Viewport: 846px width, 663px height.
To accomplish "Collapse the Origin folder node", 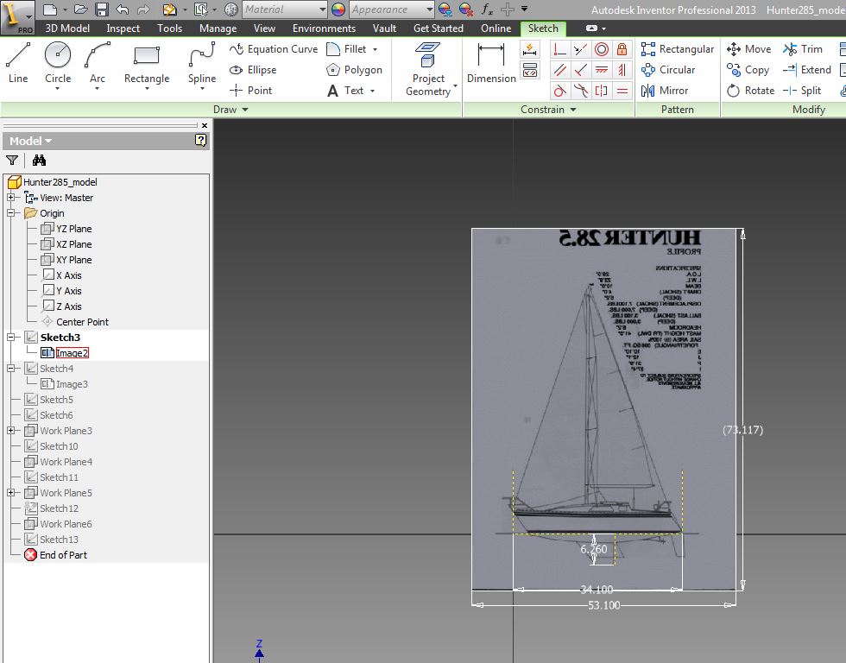I will (x=10, y=213).
